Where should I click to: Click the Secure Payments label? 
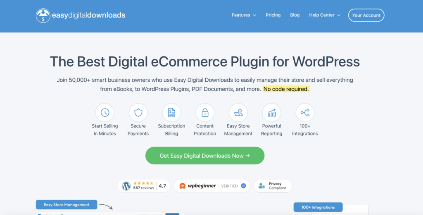coord(138,130)
